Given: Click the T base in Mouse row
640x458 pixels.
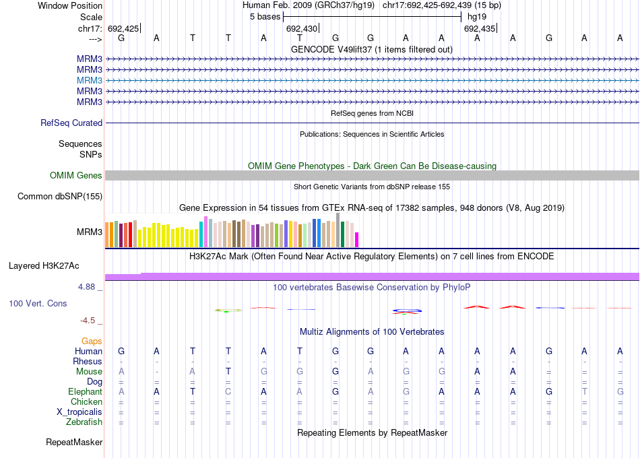Looking at the screenshot, I should 228,372.
